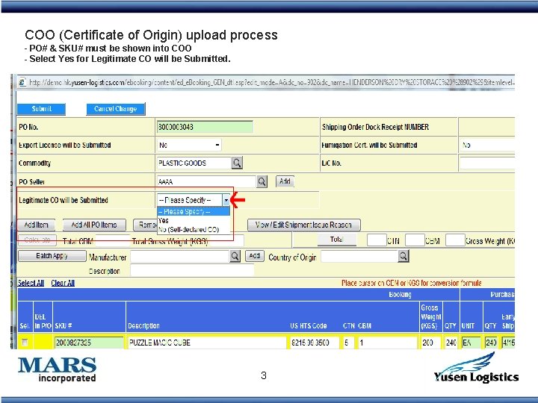This screenshot has width=538, height=403.
Task: Click the CTN field showing 5 in item row
Action: (x=348, y=343)
